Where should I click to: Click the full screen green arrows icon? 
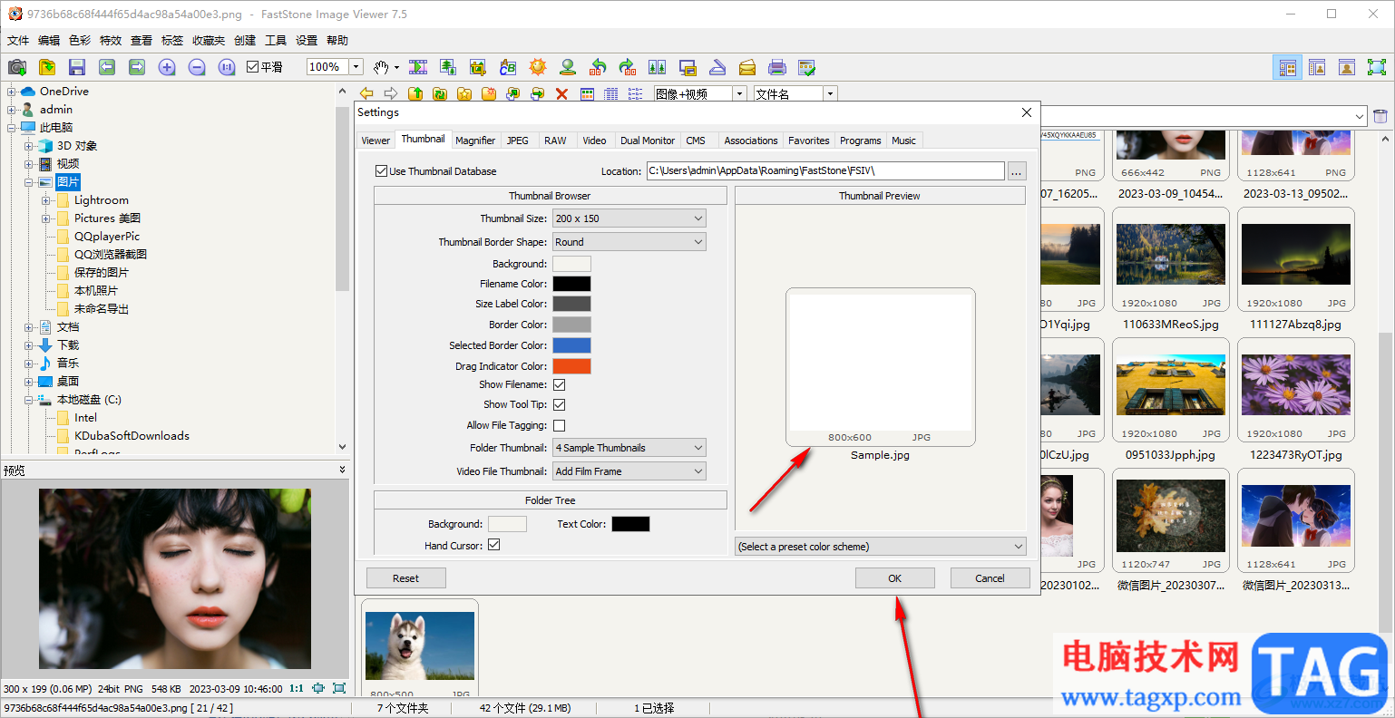[1377, 67]
